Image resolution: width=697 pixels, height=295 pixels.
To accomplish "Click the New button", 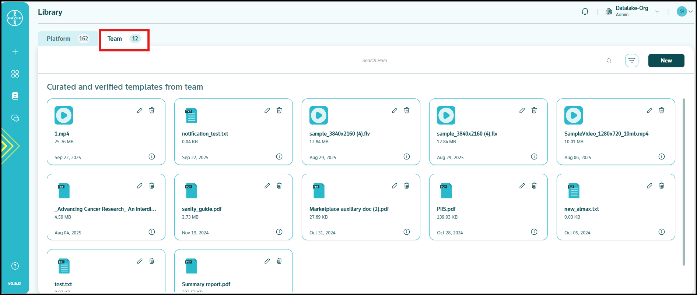I will [666, 61].
